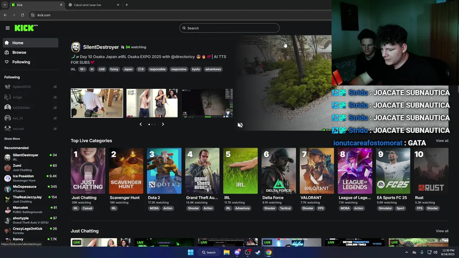Open recommended channel Zumi
Image resolution: width=459 pixels, height=258 pixels.
30,168
